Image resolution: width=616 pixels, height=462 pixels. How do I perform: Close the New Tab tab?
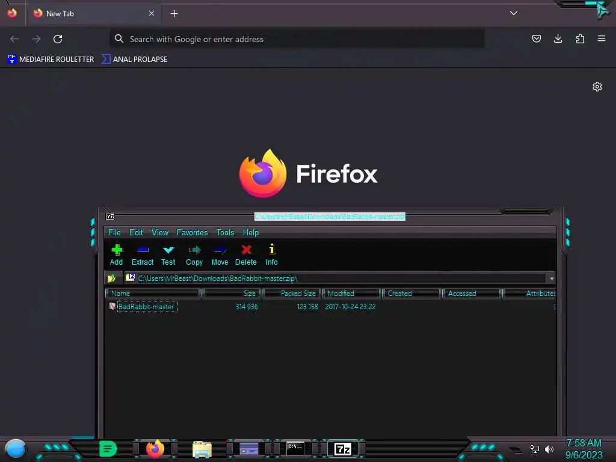152,13
